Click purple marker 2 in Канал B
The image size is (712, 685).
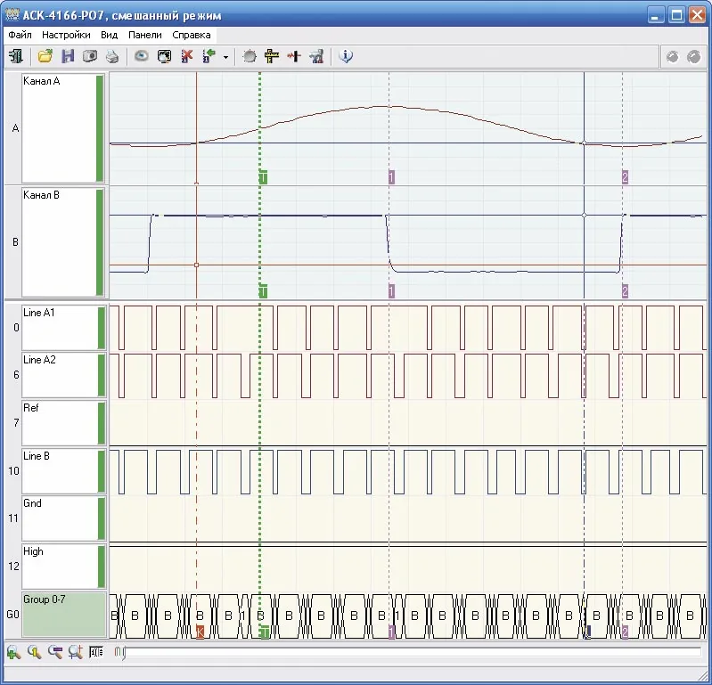[x=626, y=291]
